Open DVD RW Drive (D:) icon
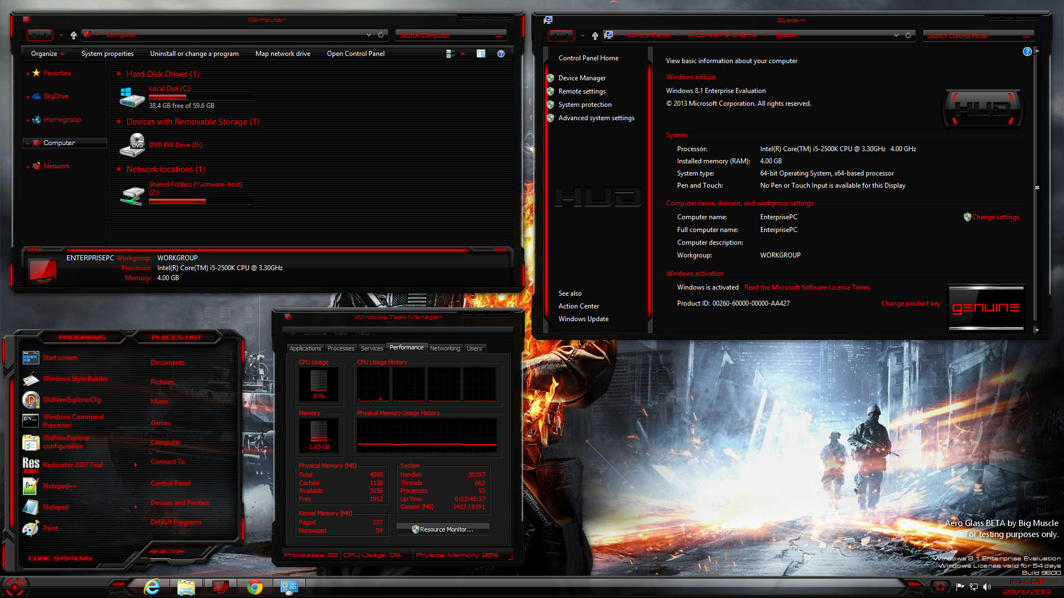Image resolution: width=1064 pixels, height=598 pixels. (x=132, y=145)
